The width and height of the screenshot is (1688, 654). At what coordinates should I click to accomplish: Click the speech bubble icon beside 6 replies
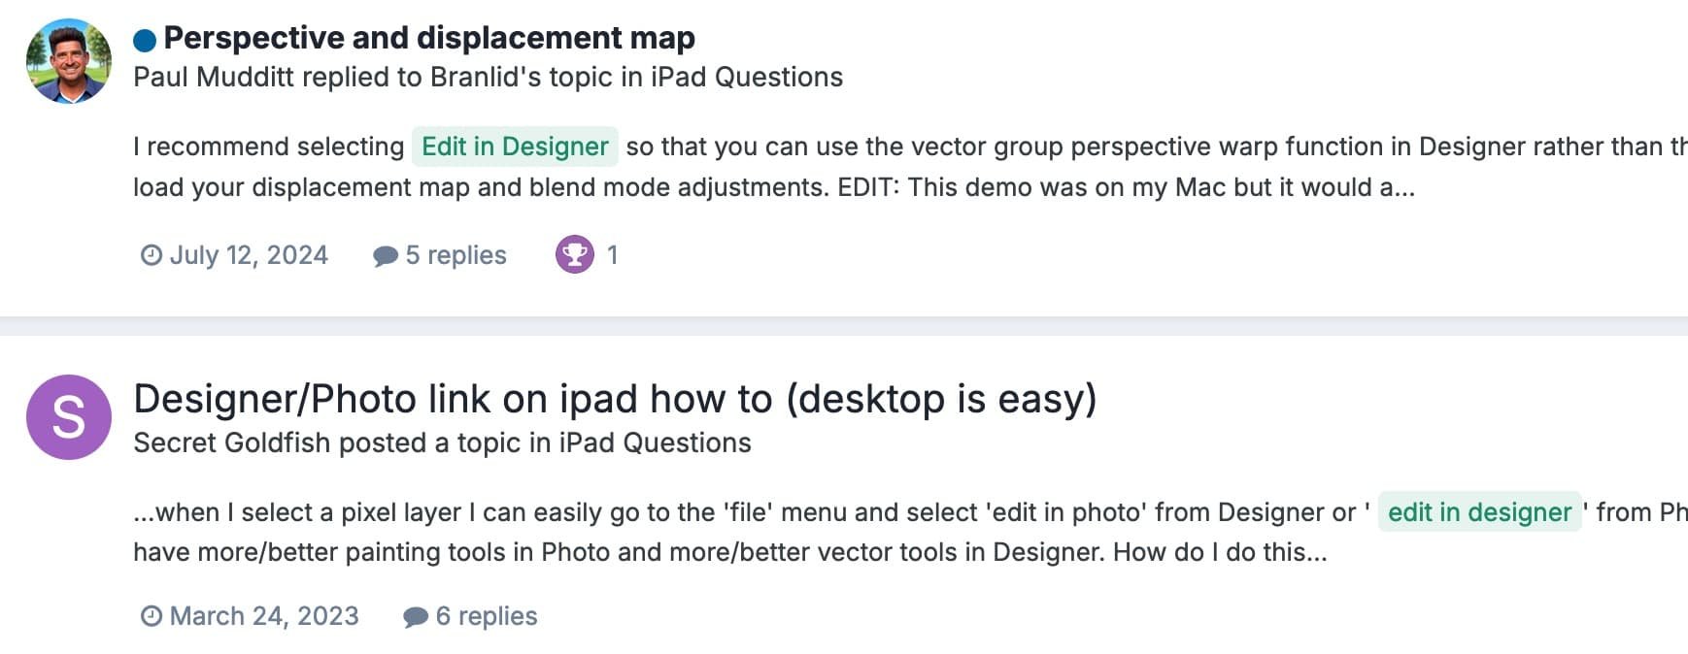point(416,617)
